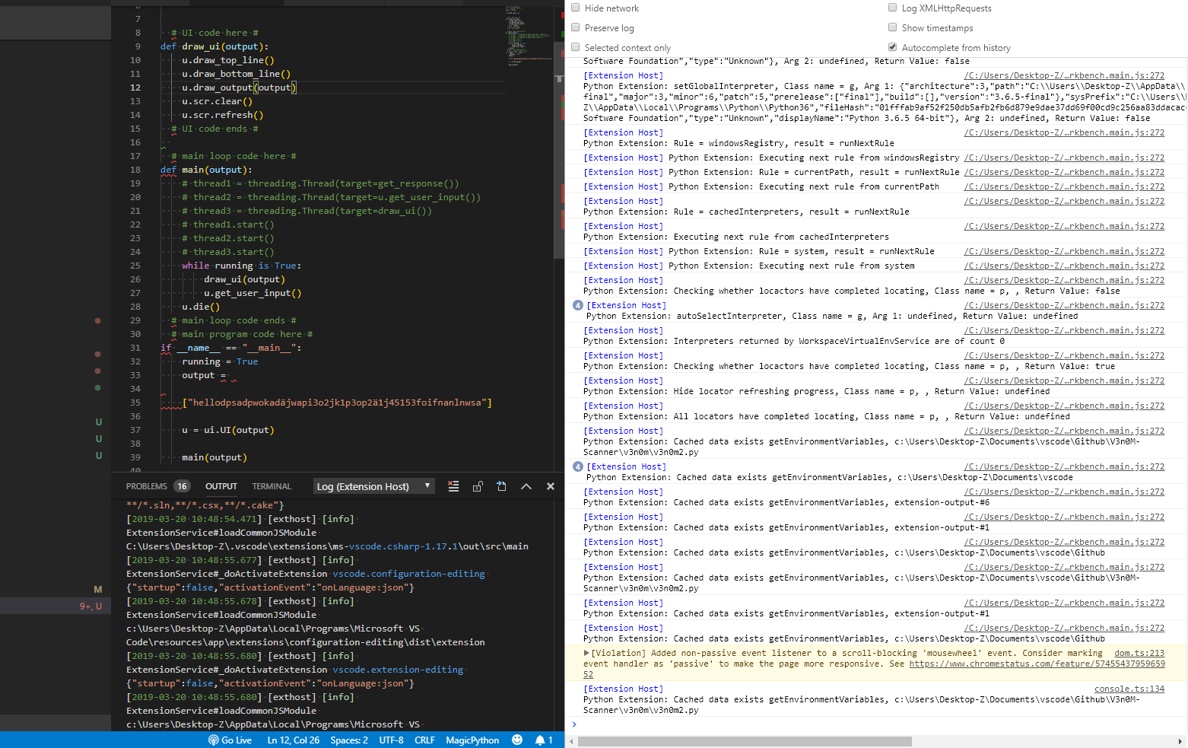1188x748 pixels.
Task: Click the feedback smiley icon in the status bar
Action: 517,740
